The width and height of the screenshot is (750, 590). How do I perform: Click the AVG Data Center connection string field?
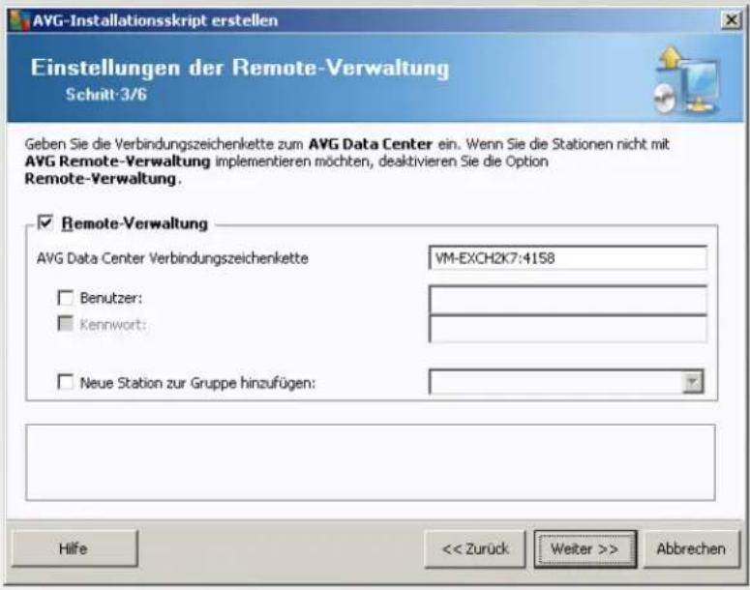568,258
